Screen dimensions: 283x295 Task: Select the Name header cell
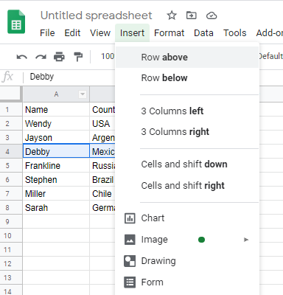tap(56, 109)
